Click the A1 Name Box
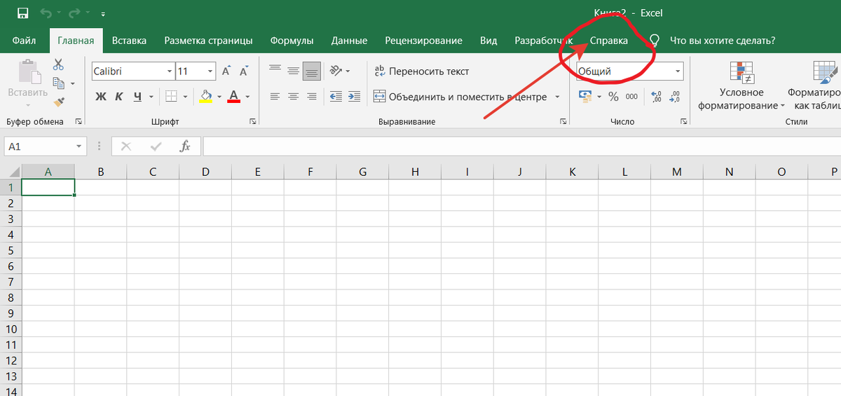Screen dimensions: 841x396 click(x=39, y=146)
